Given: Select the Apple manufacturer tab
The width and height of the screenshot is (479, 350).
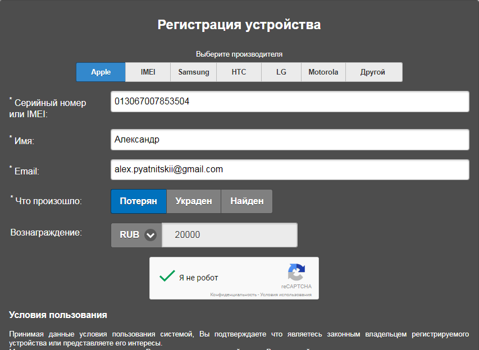Looking at the screenshot, I should click(x=101, y=72).
